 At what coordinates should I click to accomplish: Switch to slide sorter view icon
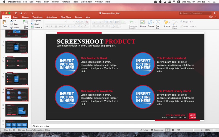(173, 130)
